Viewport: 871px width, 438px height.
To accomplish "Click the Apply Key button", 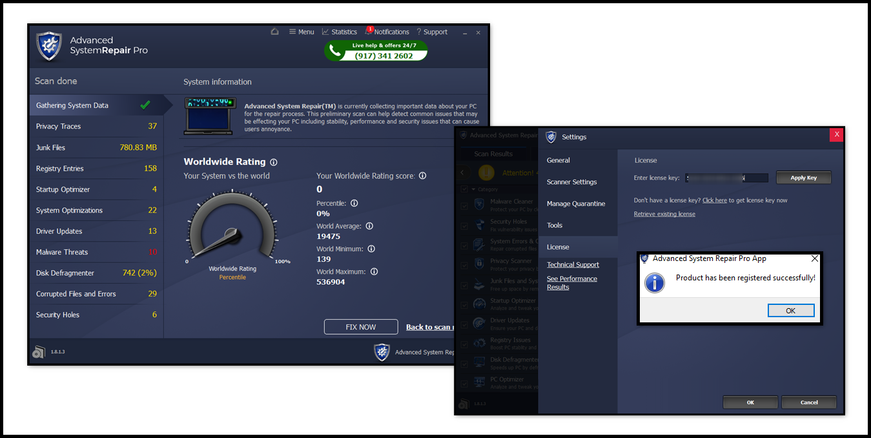I will [803, 178].
